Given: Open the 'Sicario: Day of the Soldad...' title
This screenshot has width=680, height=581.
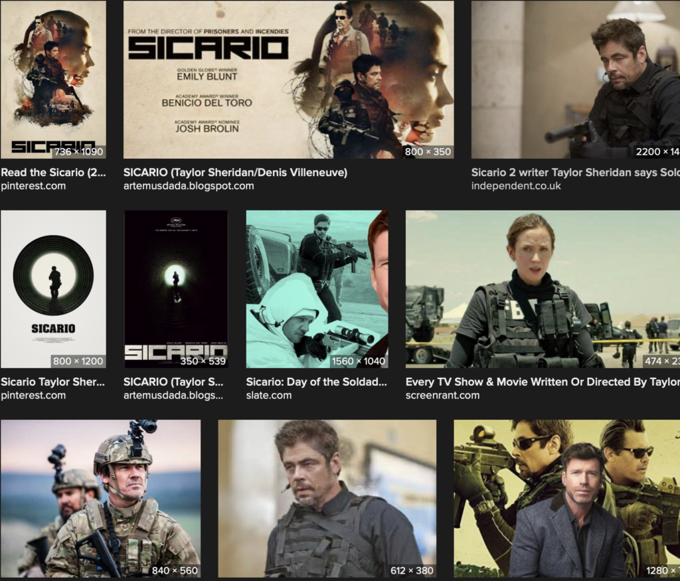Looking at the screenshot, I should (x=317, y=382).
